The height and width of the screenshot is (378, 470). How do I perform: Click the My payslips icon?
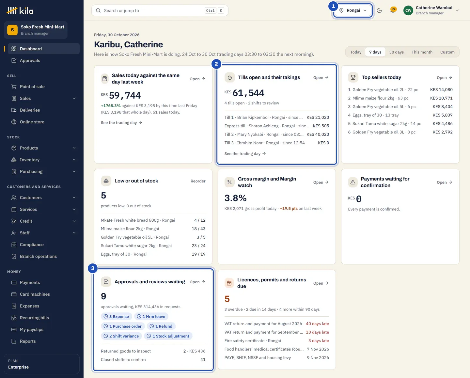[x=14, y=329]
